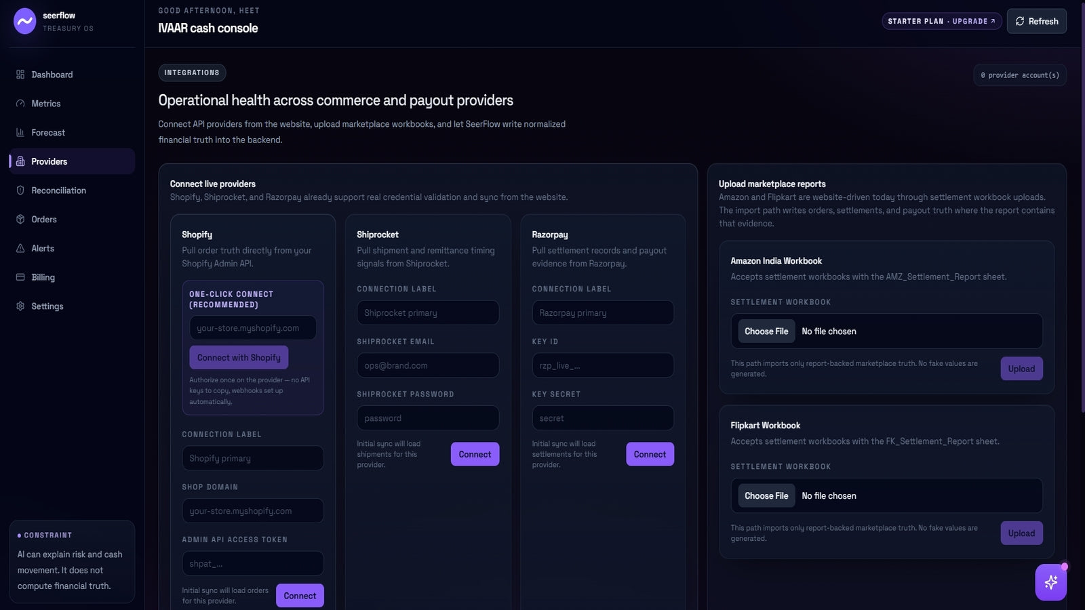Click the Integrations badge
This screenshot has height=610, width=1085.
pyautogui.click(x=192, y=73)
